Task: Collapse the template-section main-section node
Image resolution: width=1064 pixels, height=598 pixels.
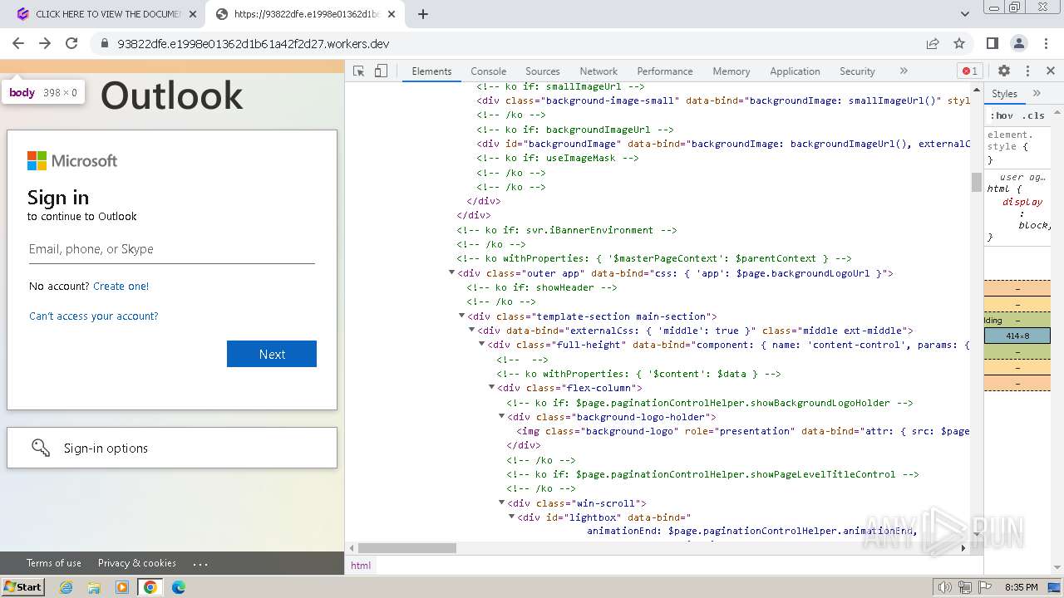Action: (x=462, y=316)
